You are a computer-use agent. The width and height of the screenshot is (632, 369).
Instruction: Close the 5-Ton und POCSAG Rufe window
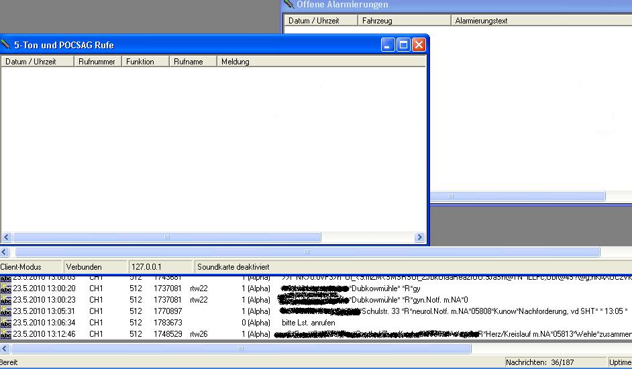[419, 44]
